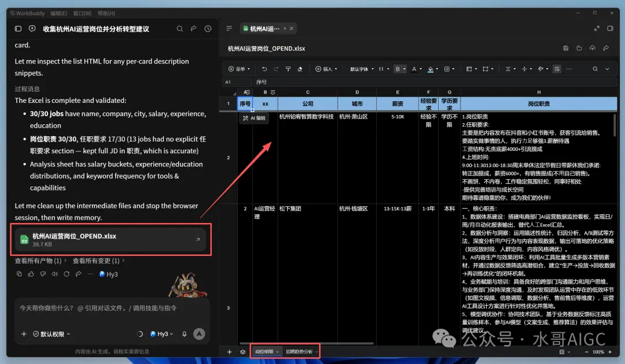Switch to the 招聘趋势分析 sheet tab
The width and height of the screenshot is (625, 364).
click(x=302, y=352)
